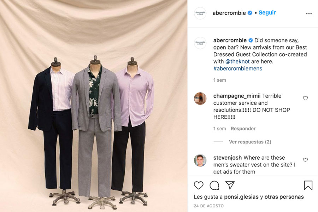Share post with paper plane icon
The image size is (318, 212).
tap(230, 185)
